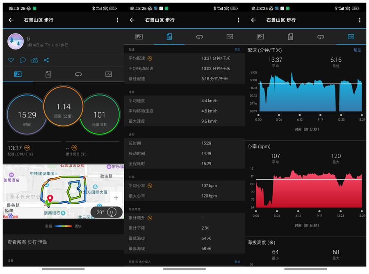Open the 查看所有 步行 活动 link

point(27,242)
